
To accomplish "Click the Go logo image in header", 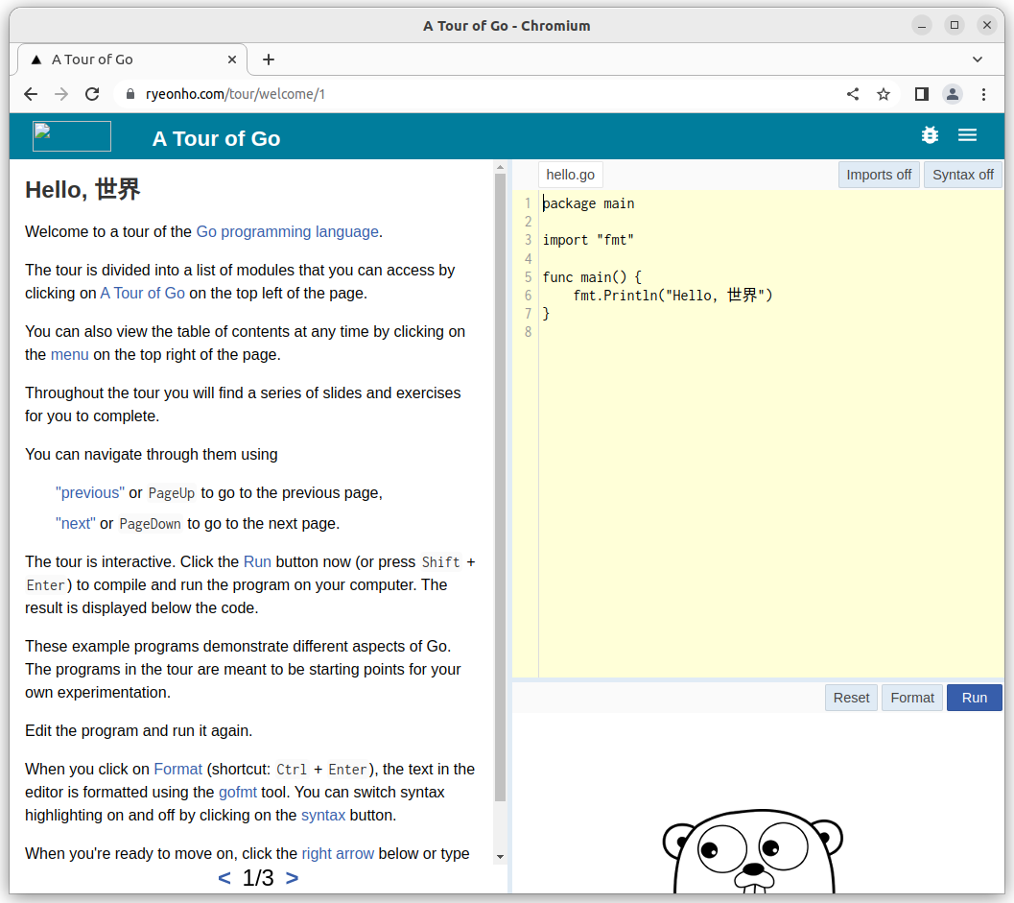I will [72, 136].
